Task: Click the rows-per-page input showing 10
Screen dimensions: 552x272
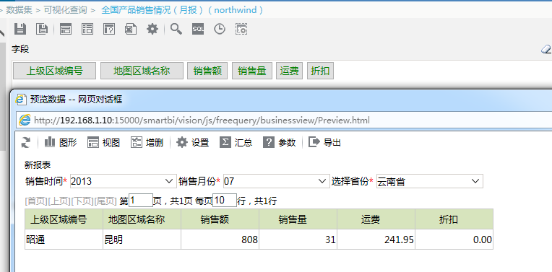Action: tap(225, 201)
